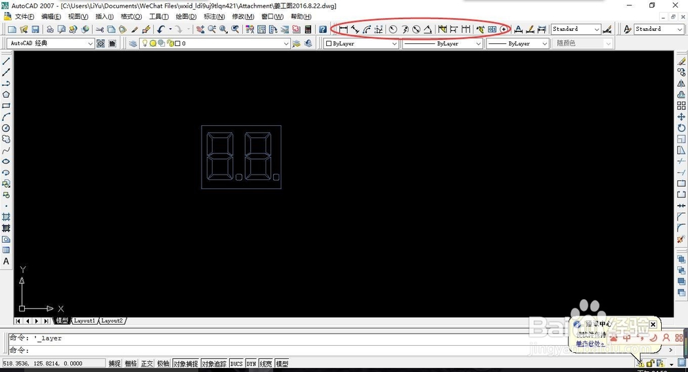Viewport: 688px width, 372px height.
Task: Select the Linear dimension tool
Action: (343, 30)
